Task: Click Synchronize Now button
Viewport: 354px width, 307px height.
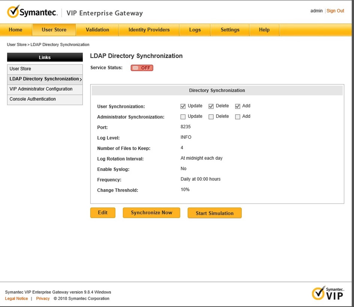Action: click(x=151, y=212)
